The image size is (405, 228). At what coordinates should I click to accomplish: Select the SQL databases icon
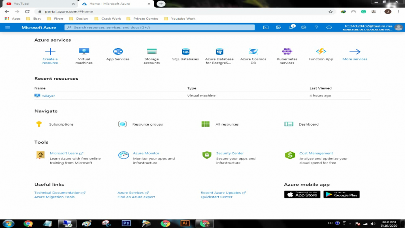(x=185, y=52)
